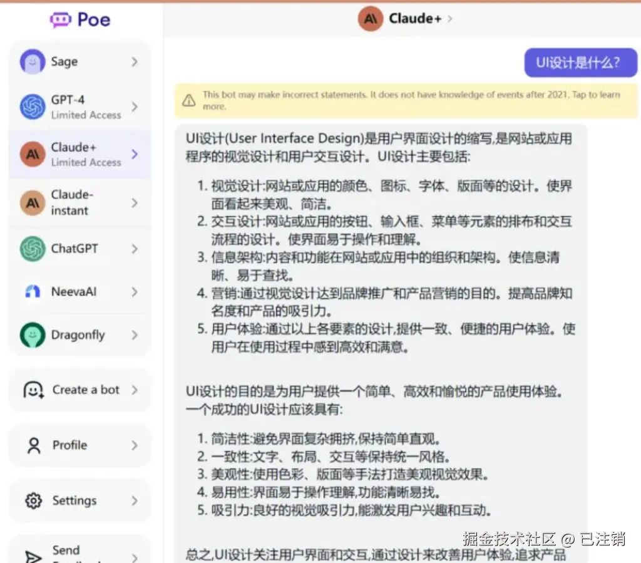Screen dimensions: 641x563
Task: Click the Poe logo icon
Action: click(61, 19)
